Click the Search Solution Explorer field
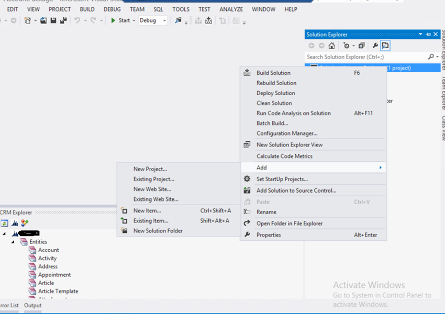Image resolution: width=445 pixels, height=314 pixels. pyautogui.click(x=366, y=57)
